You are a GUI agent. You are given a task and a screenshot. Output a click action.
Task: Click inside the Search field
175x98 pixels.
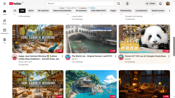tap(80, 3)
